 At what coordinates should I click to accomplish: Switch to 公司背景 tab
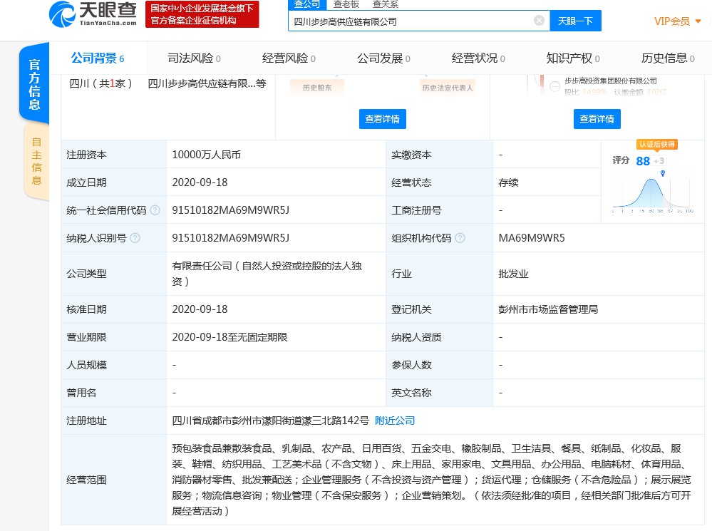pyautogui.click(x=98, y=58)
